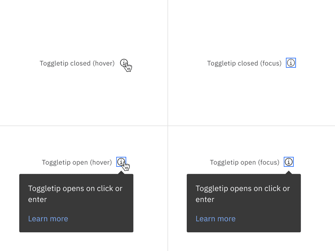Open 'Learn more' in the left popover
This screenshot has width=335, height=251.
(48, 218)
